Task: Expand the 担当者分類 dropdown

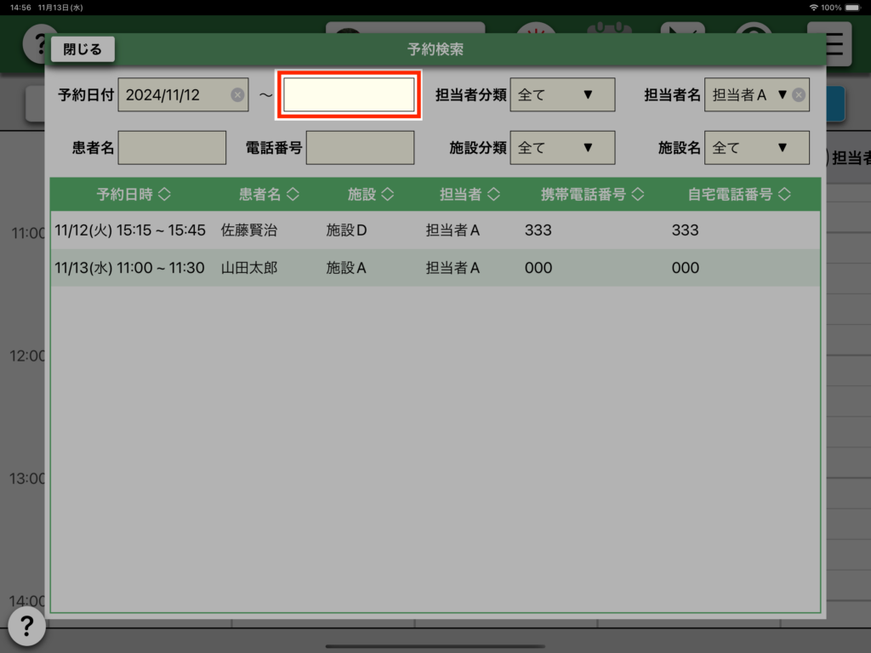Action: pyautogui.click(x=562, y=95)
